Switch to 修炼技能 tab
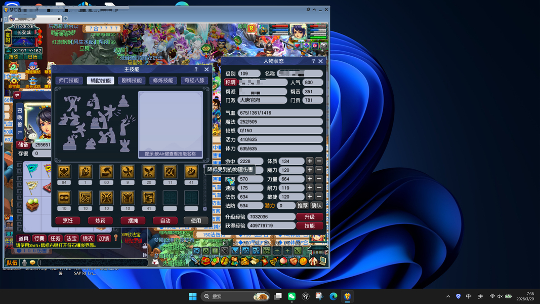The height and width of the screenshot is (304, 540). click(163, 81)
